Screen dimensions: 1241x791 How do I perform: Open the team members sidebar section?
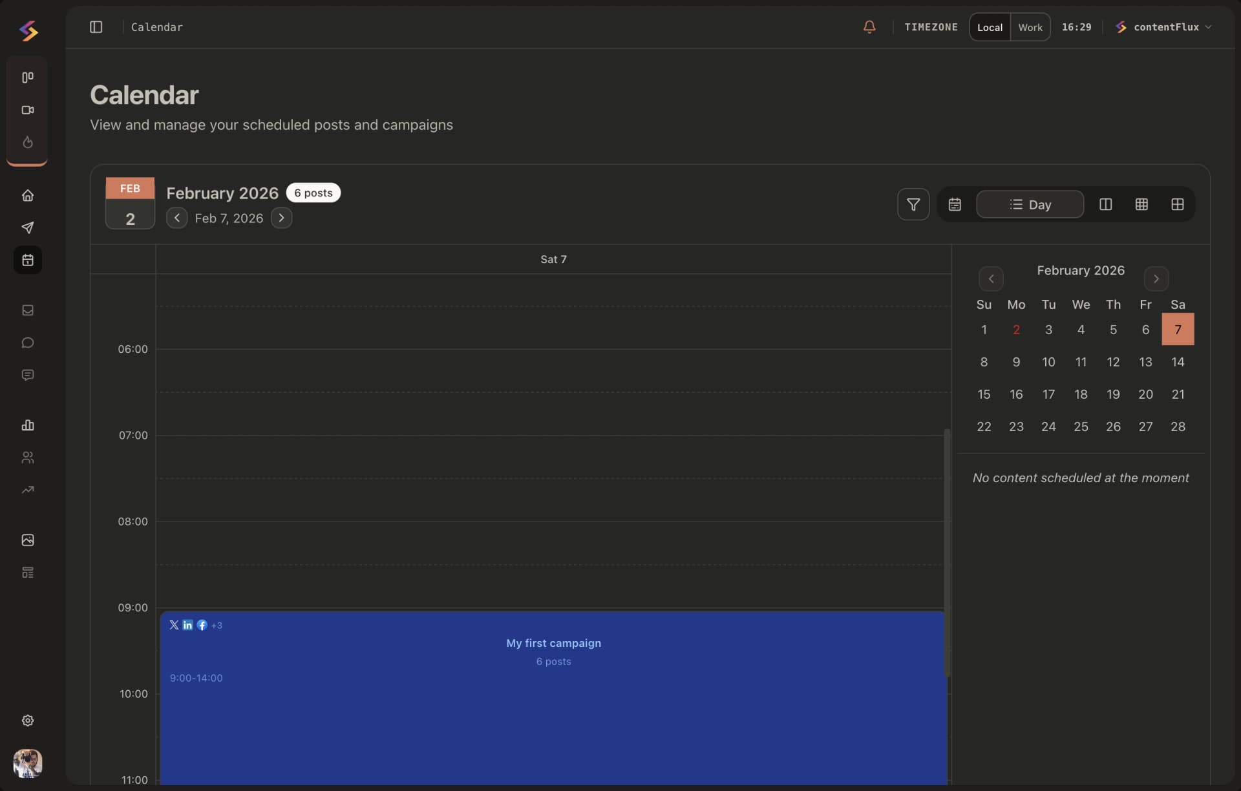pyautogui.click(x=27, y=458)
